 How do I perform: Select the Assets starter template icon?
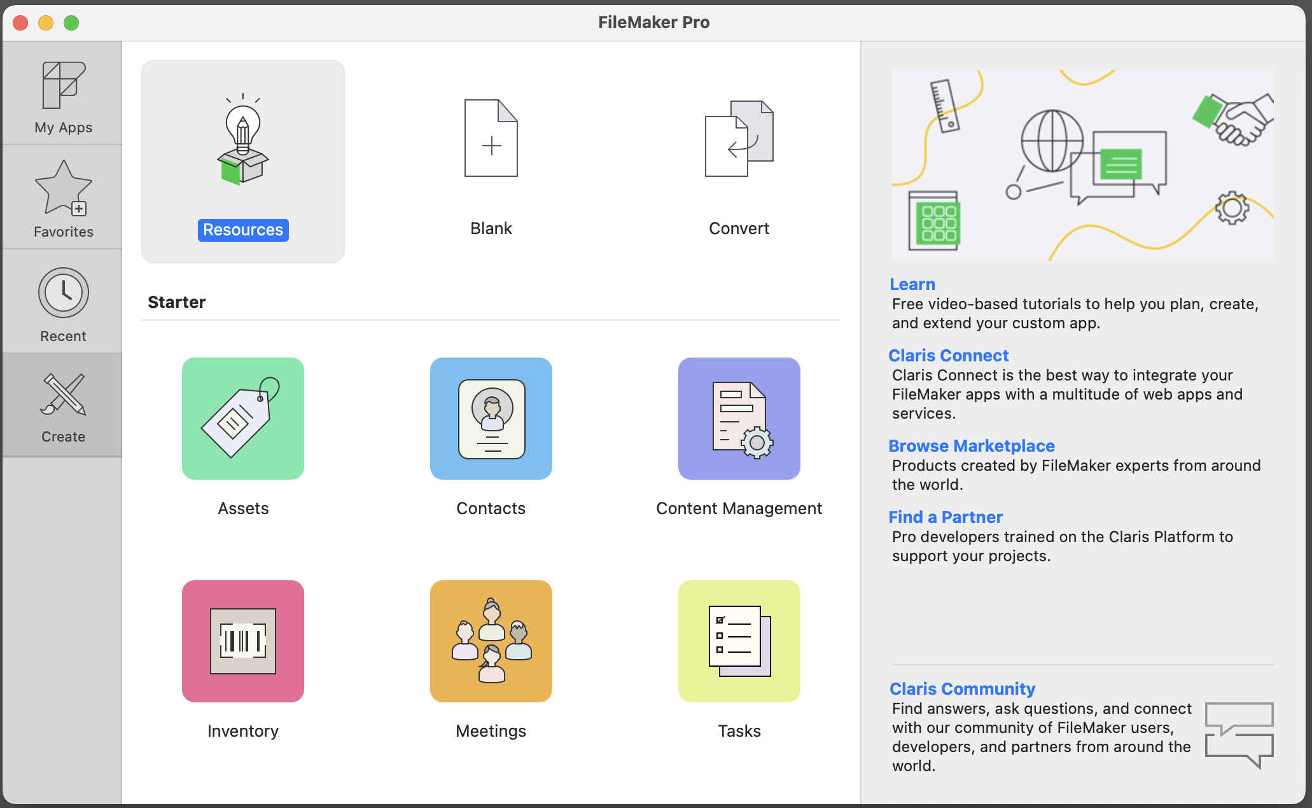tap(243, 419)
